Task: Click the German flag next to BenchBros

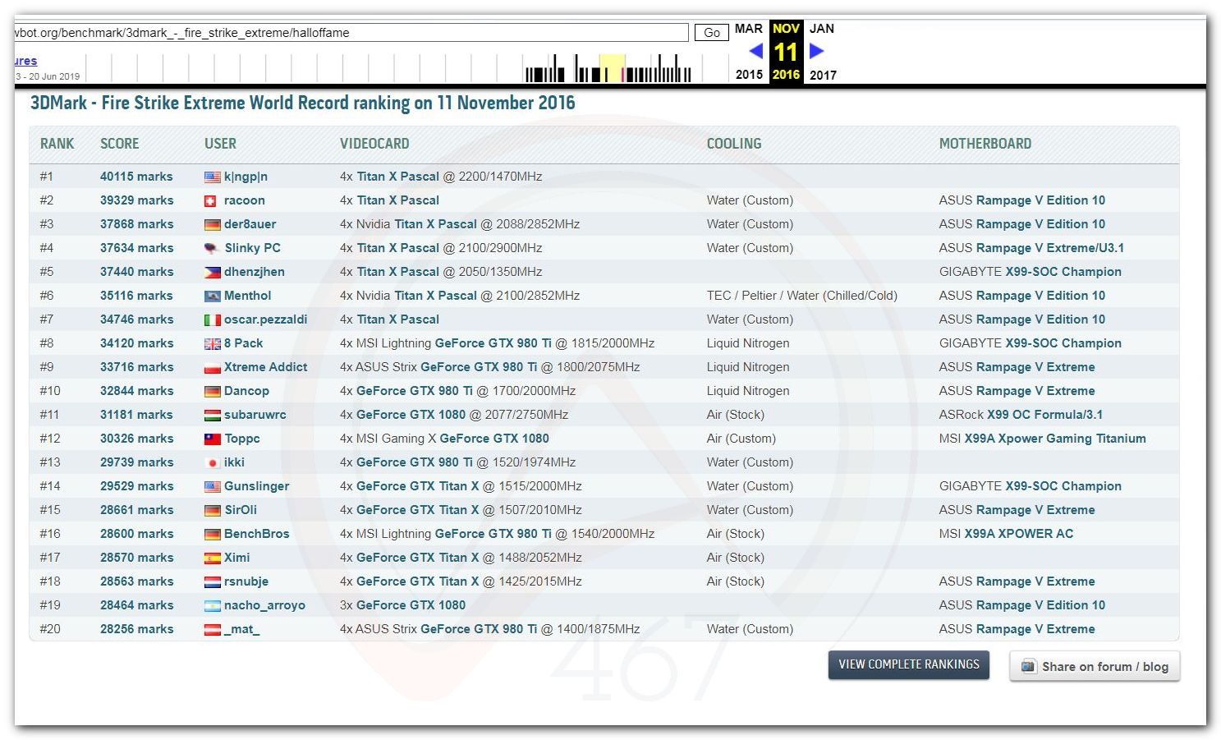Action: [213, 534]
